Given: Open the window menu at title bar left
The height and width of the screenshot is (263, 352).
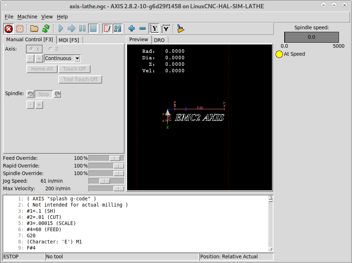Looking at the screenshot, I should pos(6,5).
